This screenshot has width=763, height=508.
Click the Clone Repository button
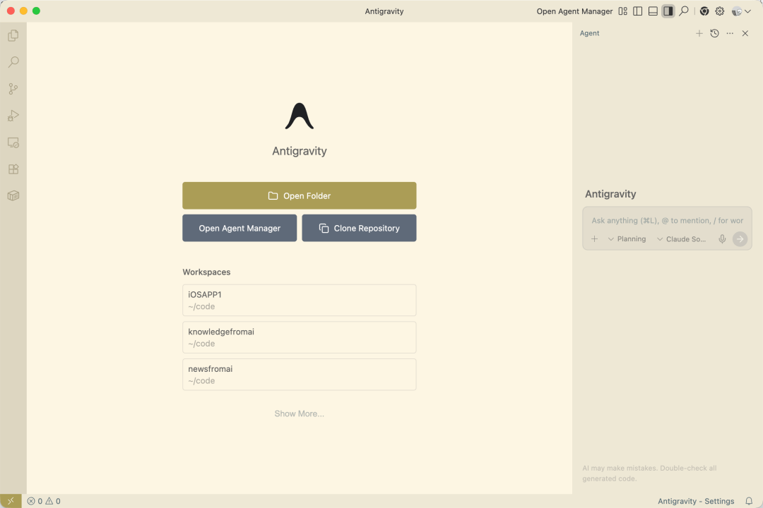tap(359, 228)
